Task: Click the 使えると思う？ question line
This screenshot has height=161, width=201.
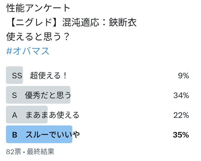Action: [38, 36]
